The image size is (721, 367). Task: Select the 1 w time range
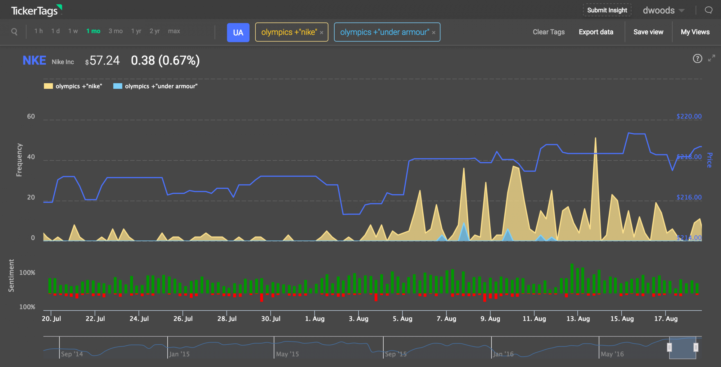click(x=73, y=31)
